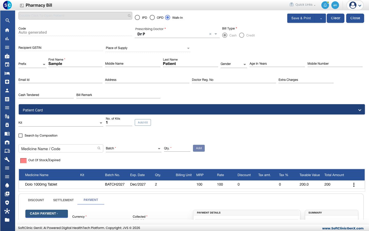Collapse the Patient Card panel chevron
The width and height of the screenshot is (369, 231).
click(360, 110)
